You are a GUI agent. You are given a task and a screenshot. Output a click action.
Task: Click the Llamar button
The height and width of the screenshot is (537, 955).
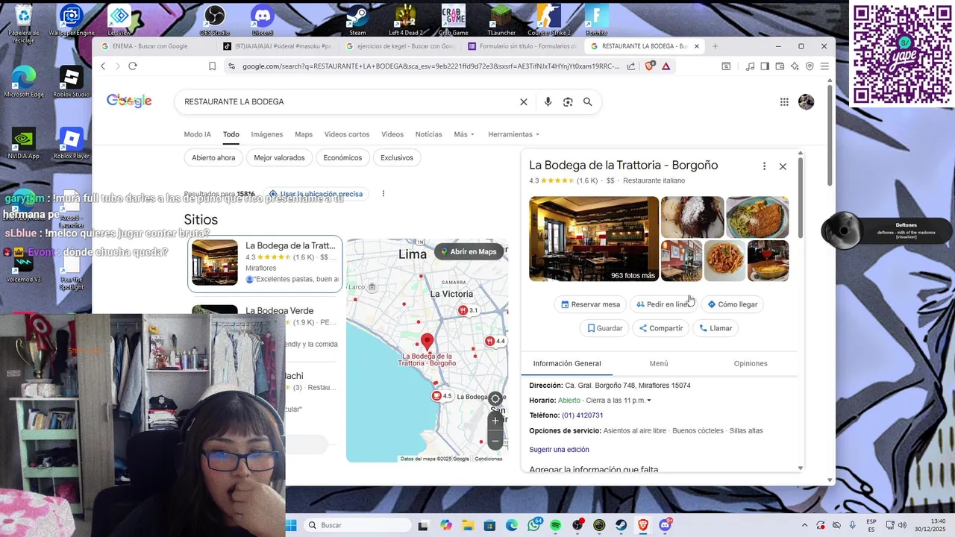716,328
